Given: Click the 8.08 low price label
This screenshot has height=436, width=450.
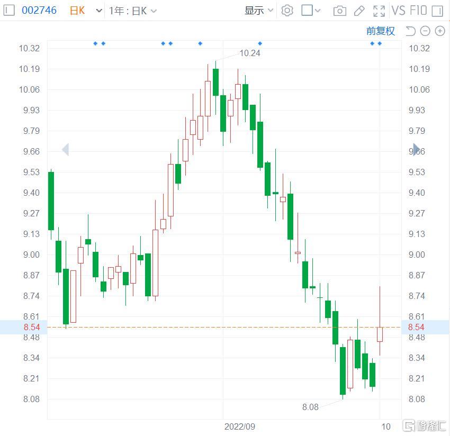Looking at the screenshot, I should (310, 407).
